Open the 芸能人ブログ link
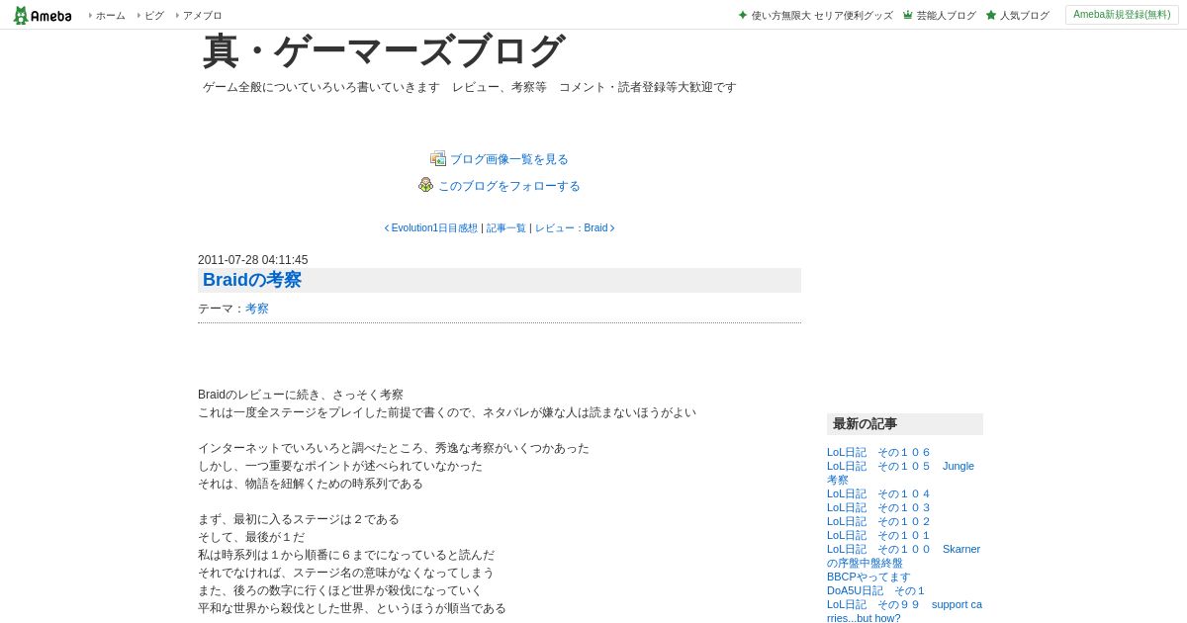Image resolution: width=1187 pixels, height=623 pixels. pos(946,16)
